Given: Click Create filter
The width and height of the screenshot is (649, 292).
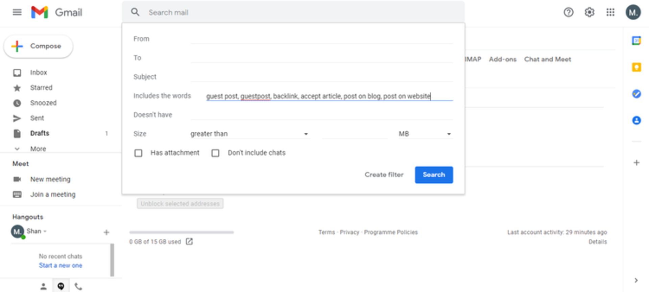Looking at the screenshot, I should (x=384, y=175).
